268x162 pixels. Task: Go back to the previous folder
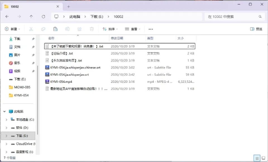(x=7, y=17)
